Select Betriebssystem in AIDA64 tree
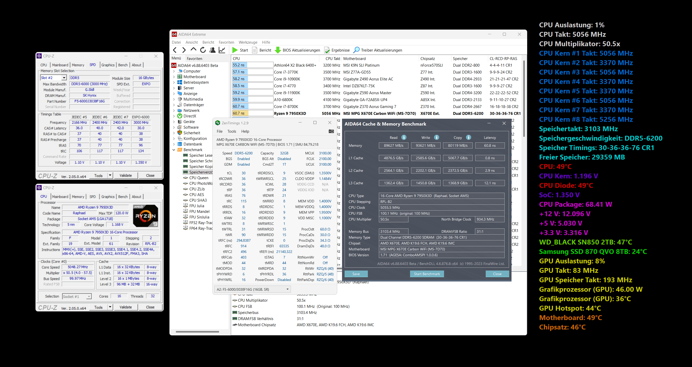Screen dimensions: 692x367 click(x=196, y=82)
